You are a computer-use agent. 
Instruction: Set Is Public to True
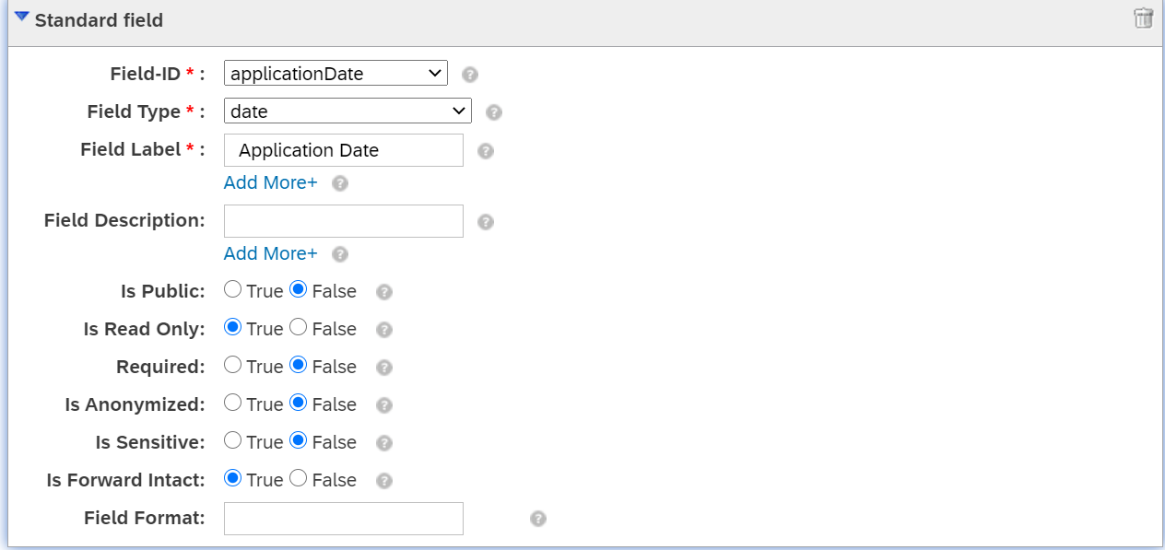coord(233,289)
